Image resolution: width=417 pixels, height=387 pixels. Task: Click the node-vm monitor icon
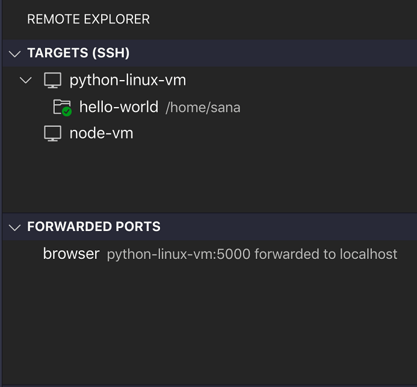click(x=53, y=134)
